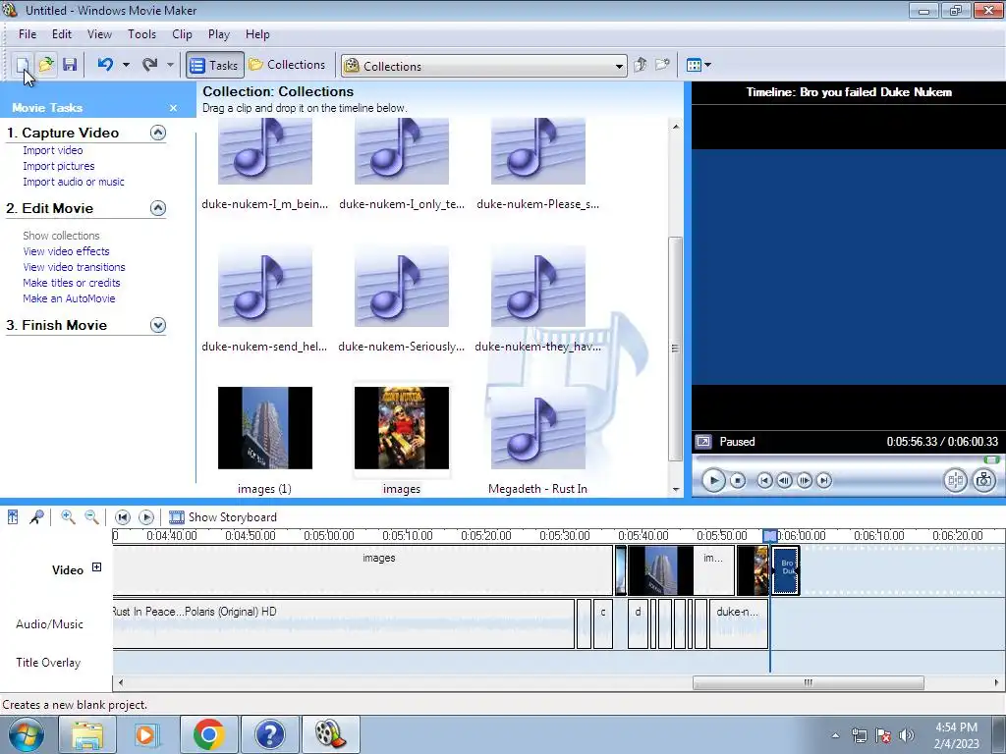Image resolution: width=1006 pixels, height=754 pixels.
Task: Stop the preview playback
Action: click(x=738, y=480)
